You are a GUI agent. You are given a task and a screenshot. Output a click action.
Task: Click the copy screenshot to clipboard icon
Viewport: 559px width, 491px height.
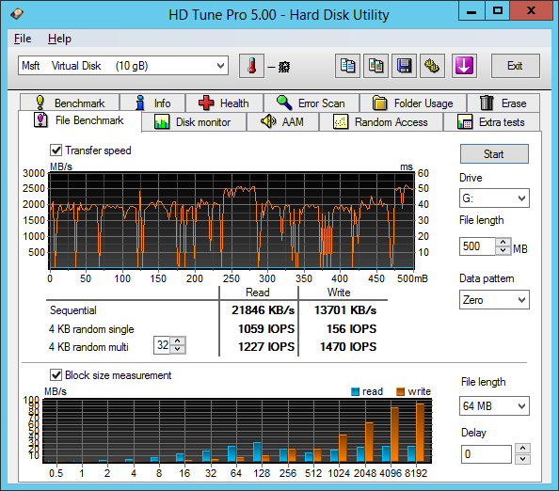point(375,66)
